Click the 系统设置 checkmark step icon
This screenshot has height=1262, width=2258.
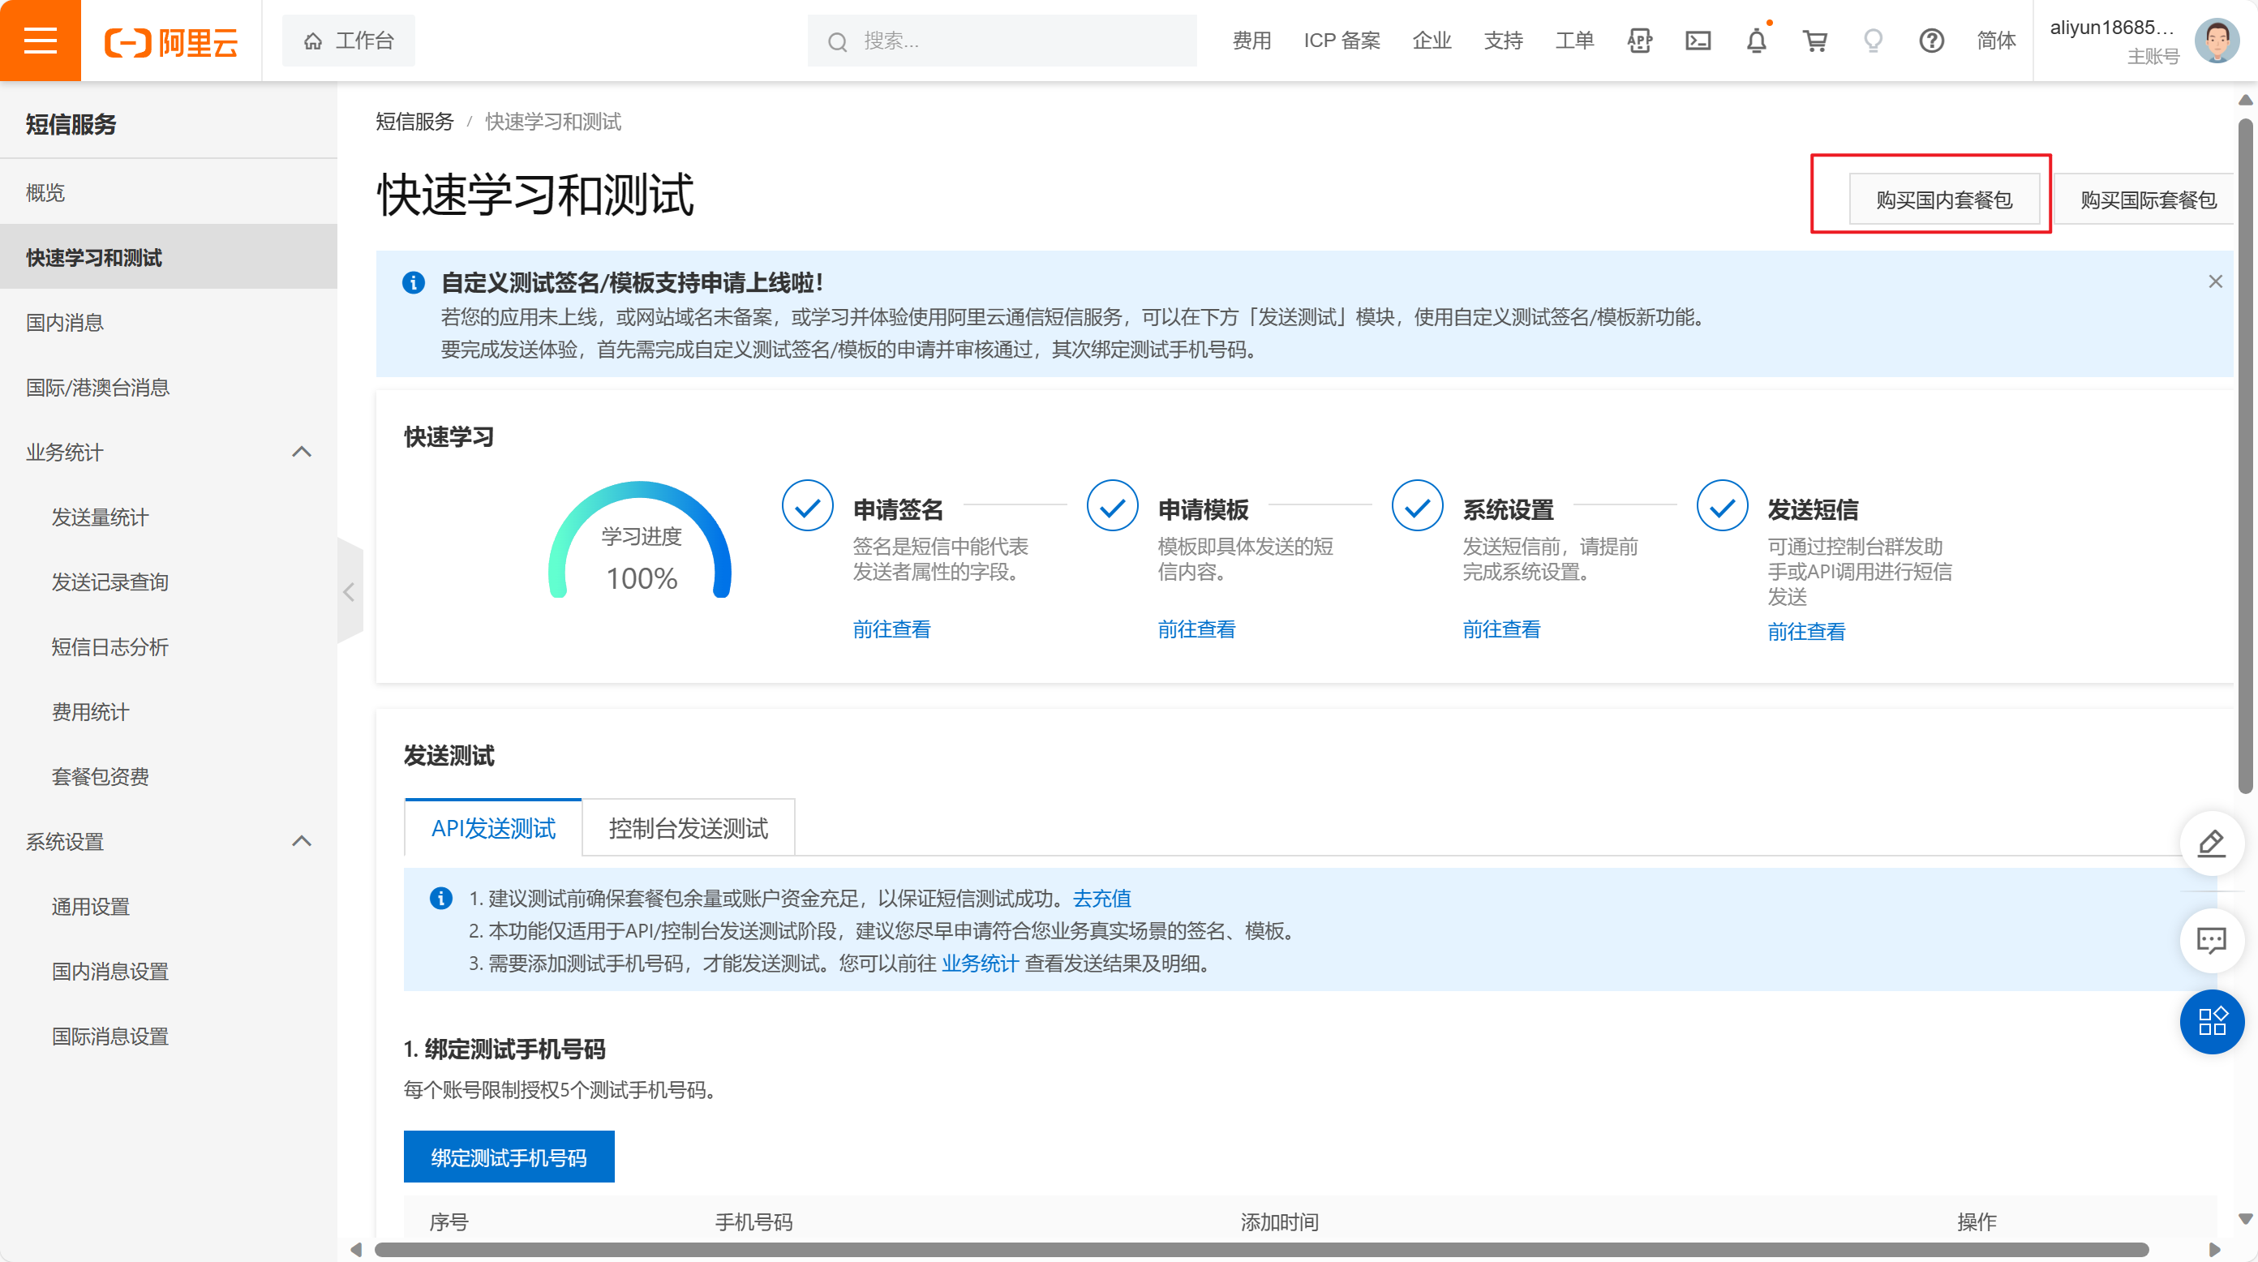point(1416,505)
